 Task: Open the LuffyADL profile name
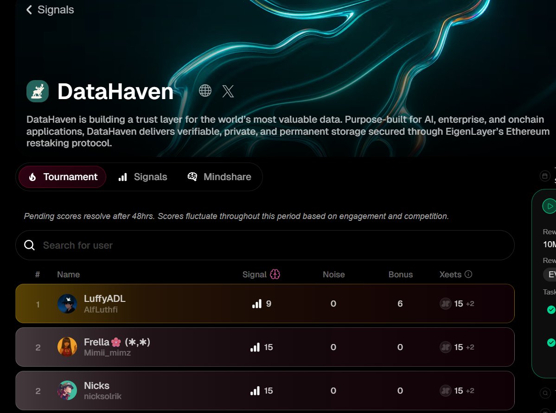[105, 299]
